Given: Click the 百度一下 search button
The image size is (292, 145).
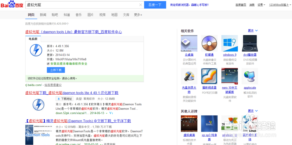Looking at the screenshot, I should pyautogui.click(x=155, y=5).
